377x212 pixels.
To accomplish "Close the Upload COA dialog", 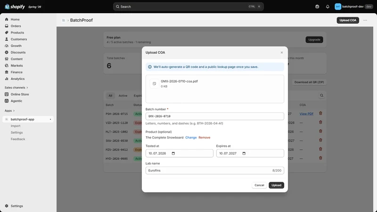I will [281, 52].
